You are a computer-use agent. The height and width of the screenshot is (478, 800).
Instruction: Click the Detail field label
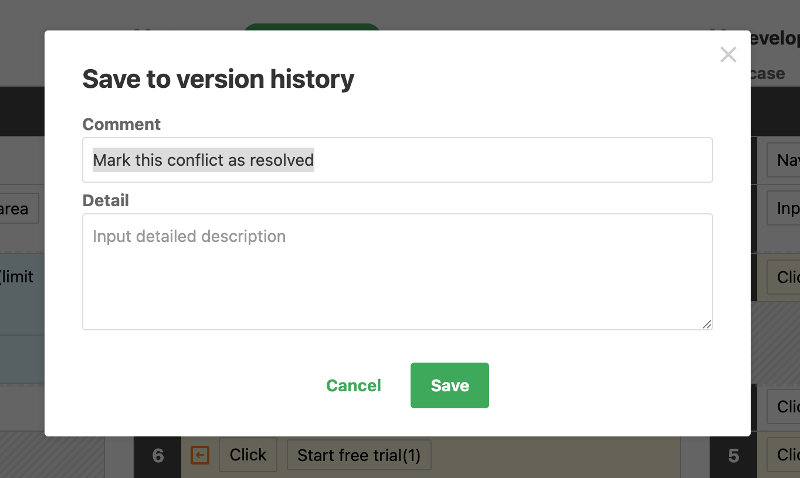click(106, 200)
